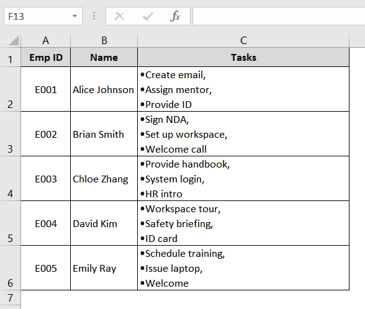Click the Select All corner triangle
Image resolution: width=365 pixels, height=309 pixels.
[14, 40]
